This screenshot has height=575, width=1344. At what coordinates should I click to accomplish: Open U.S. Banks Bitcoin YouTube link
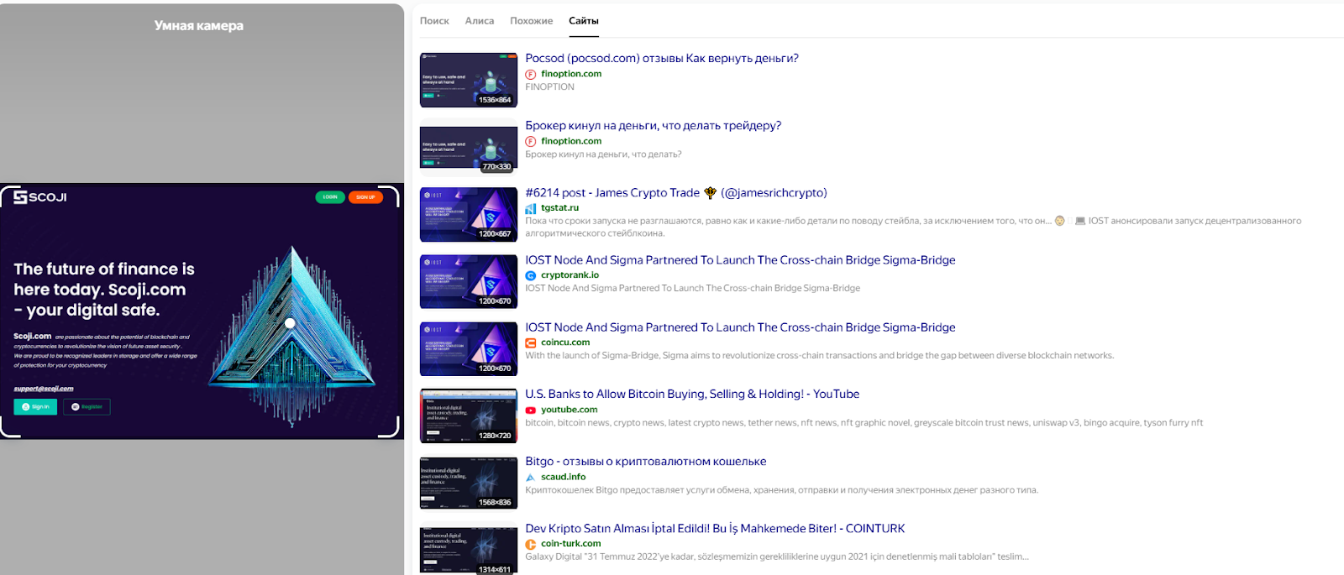tap(691, 395)
